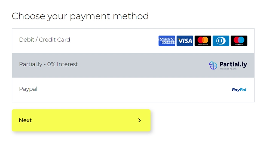Click the "PAYMENT PLANS" tagline under Partial.ly
266x145 pixels.
[x=229, y=69]
